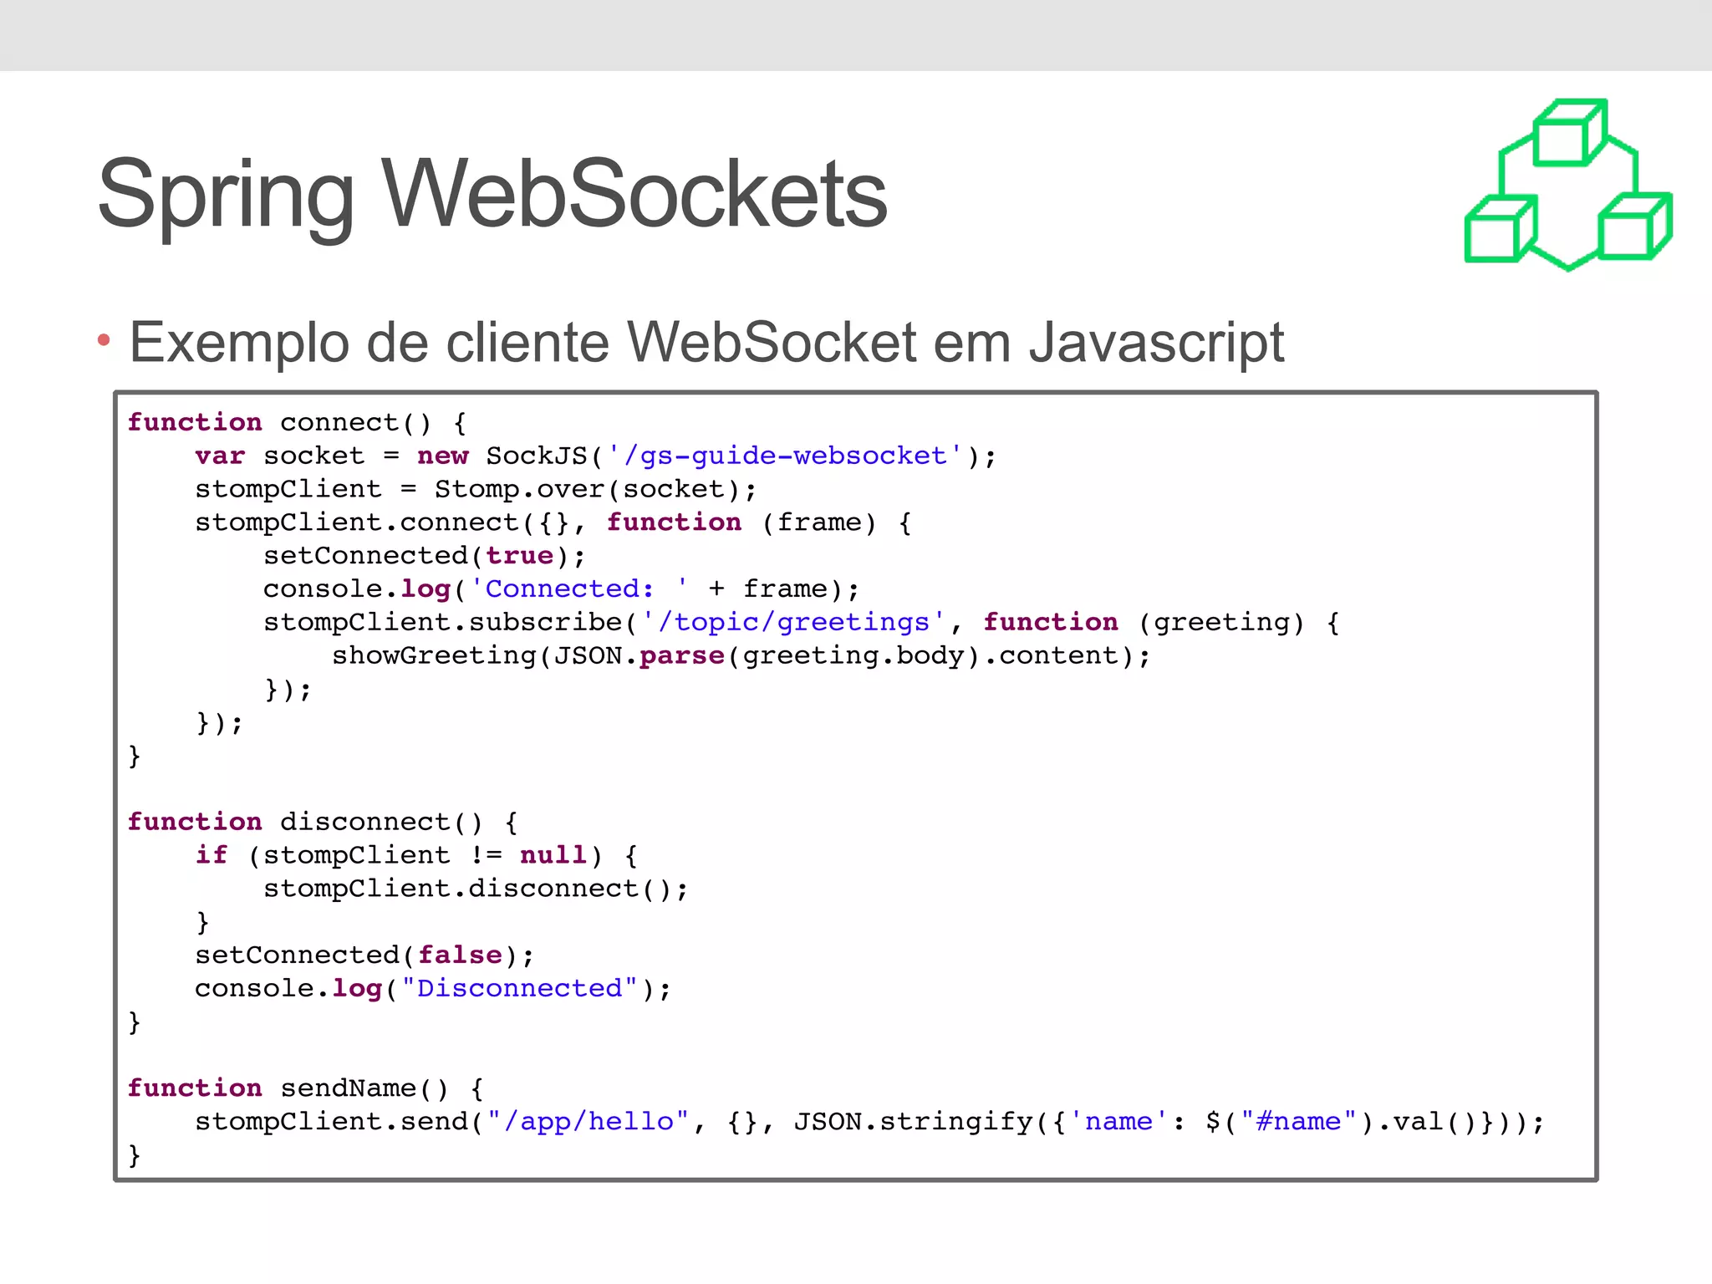Click the '/gs-guide-websocket' string

tap(785, 456)
